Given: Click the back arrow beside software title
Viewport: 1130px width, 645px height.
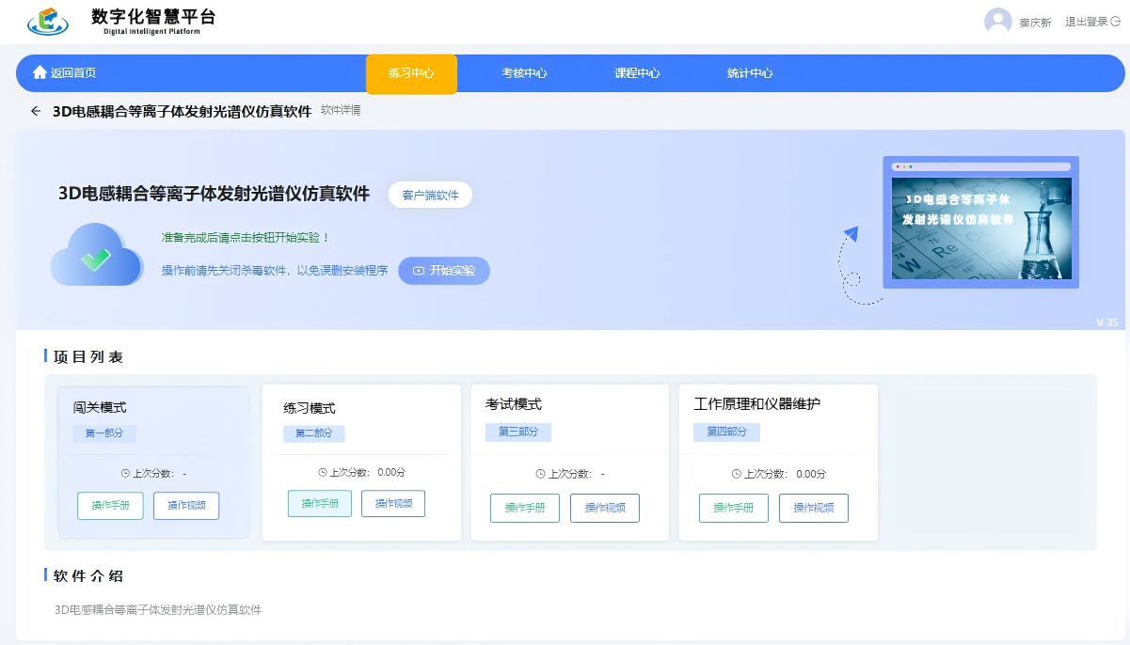Looking at the screenshot, I should pyautogui.click(x=36, y=111).
